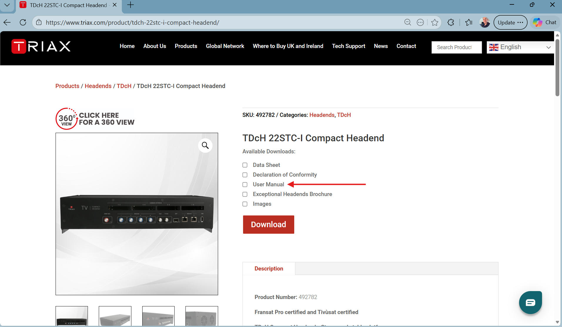The image size is (562, 327).
Task: Open the Home menu item
Action: [x=127, y=46]
